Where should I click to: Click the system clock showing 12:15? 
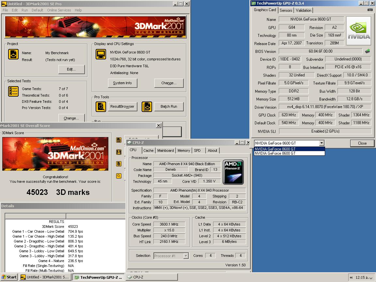[364, 277]
